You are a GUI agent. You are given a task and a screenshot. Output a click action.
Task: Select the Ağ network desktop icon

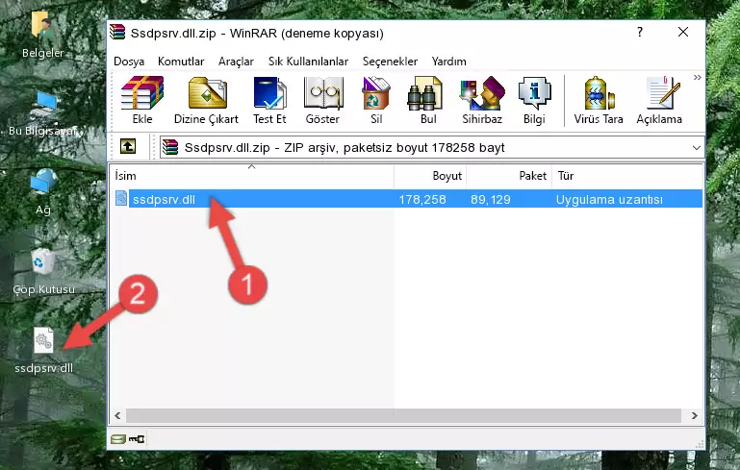(43, 191)
